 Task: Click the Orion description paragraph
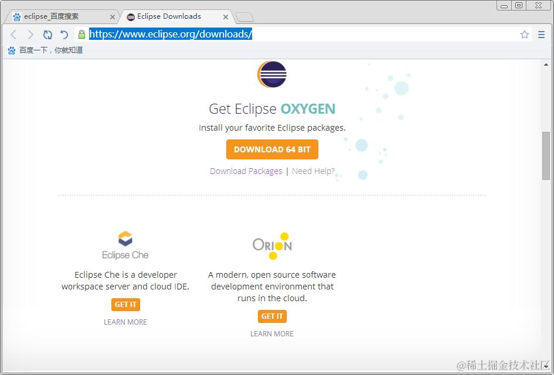(272, 287)
